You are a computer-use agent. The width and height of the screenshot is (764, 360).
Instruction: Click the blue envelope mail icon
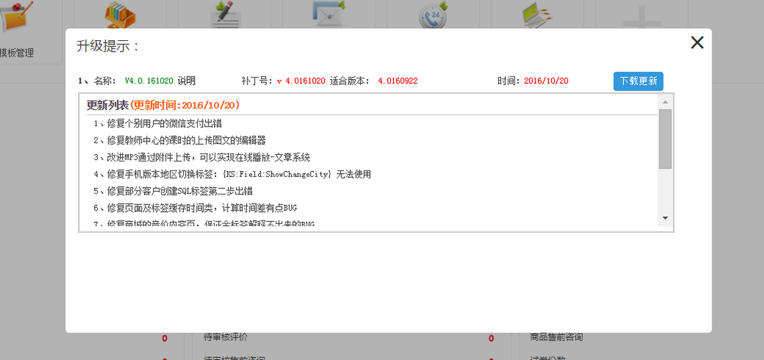coord(329,15)
